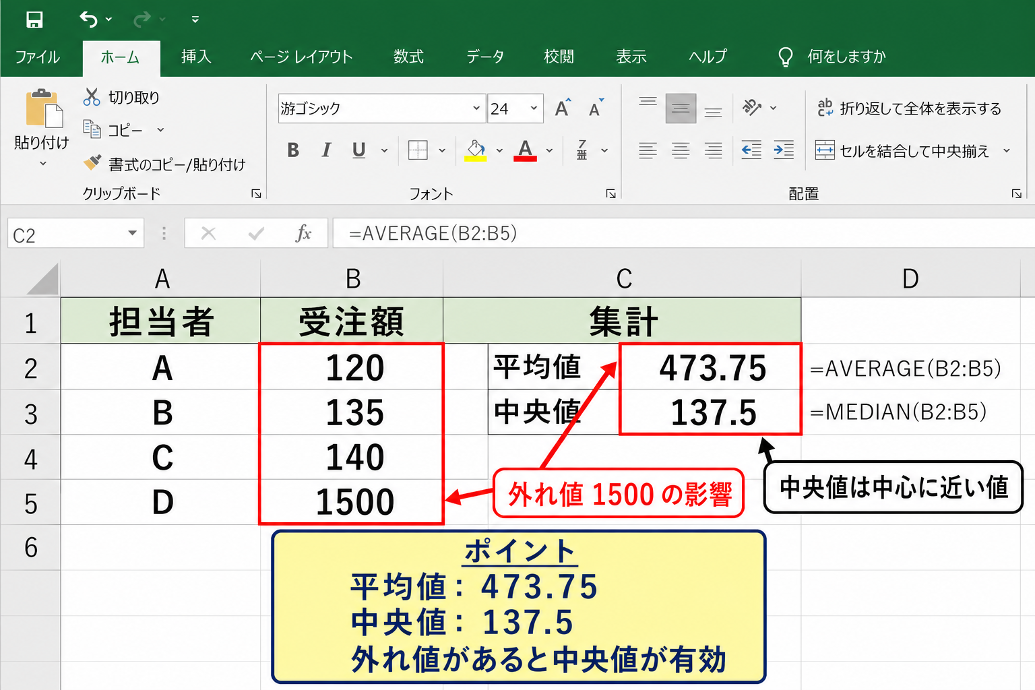Select cell showing 473.75

point(712,368)
